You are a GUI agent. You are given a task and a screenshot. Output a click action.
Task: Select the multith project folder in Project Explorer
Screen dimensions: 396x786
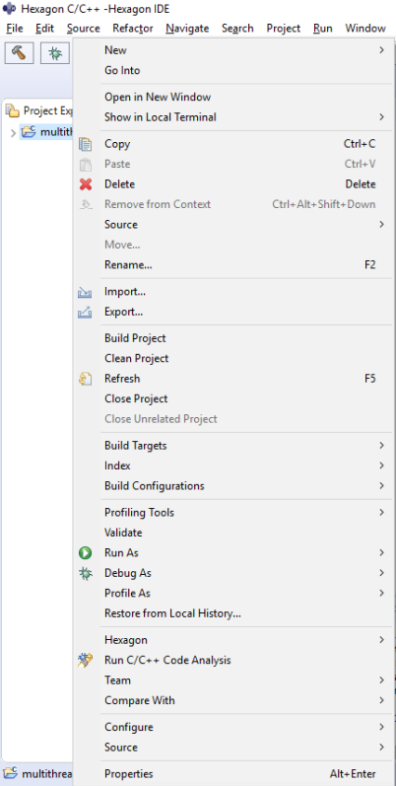47,132
